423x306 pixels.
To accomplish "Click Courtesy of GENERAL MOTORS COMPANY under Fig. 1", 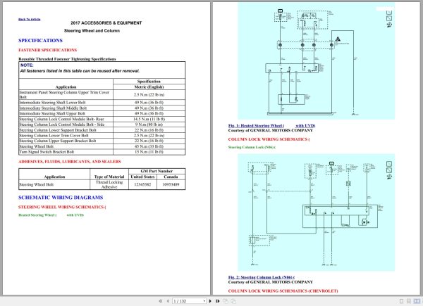I will tap(270, 131).
